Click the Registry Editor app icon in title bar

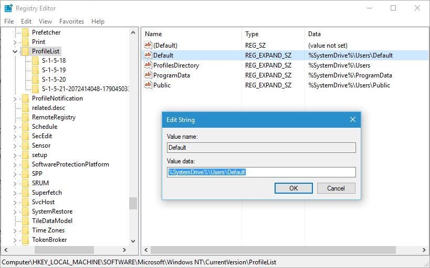tap(8, 8)
